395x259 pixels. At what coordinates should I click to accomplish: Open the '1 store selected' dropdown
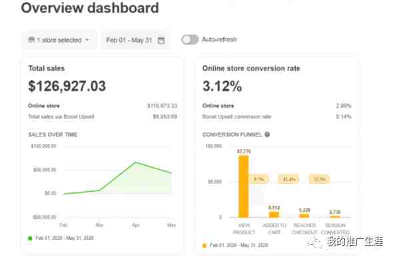pyautogui.click(x=59, y=40)
